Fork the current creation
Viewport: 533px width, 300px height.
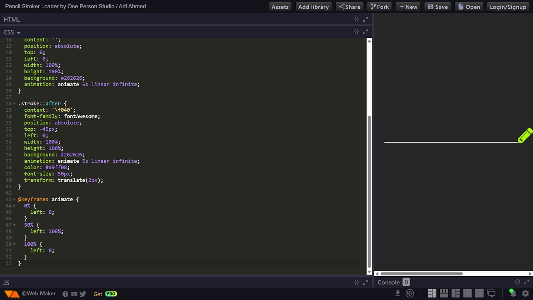tap(380, 7)
